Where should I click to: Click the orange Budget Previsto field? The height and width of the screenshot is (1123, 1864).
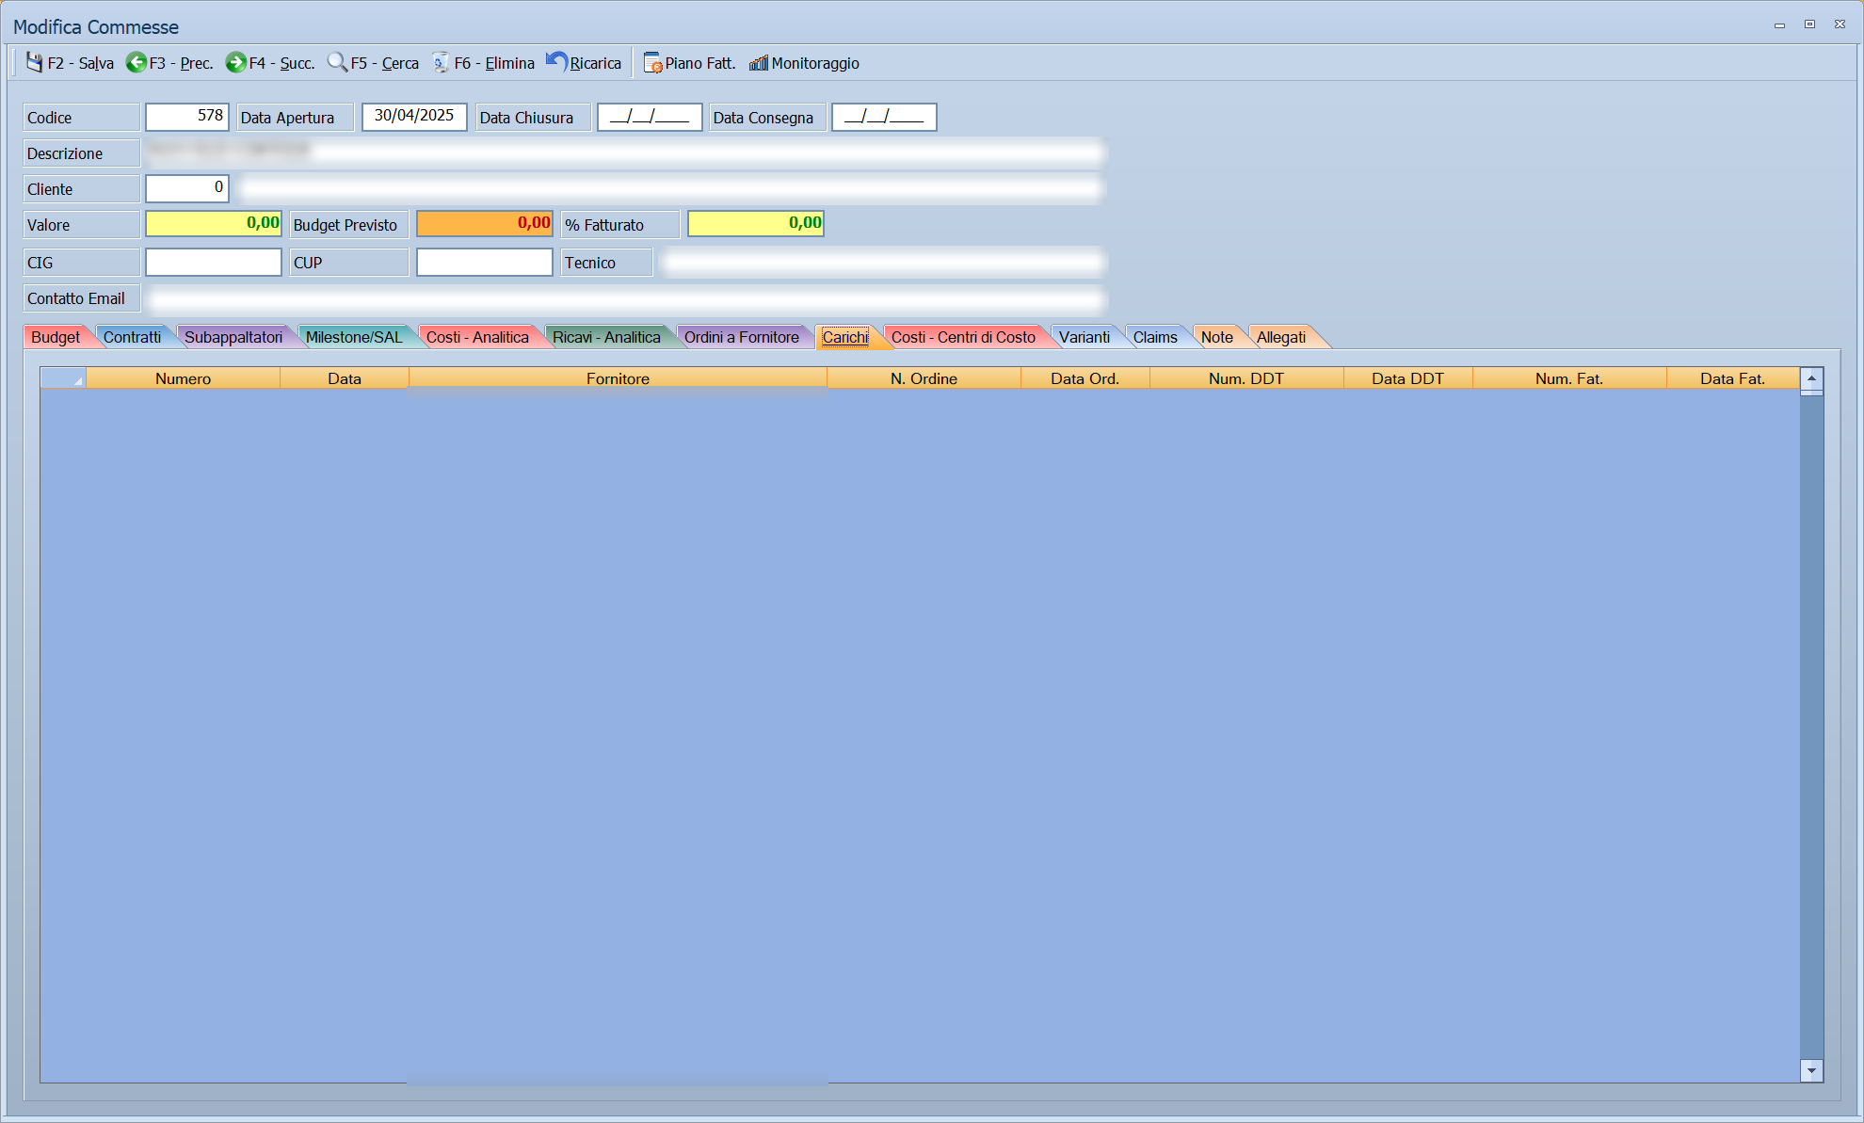click(x=485, y=224)
